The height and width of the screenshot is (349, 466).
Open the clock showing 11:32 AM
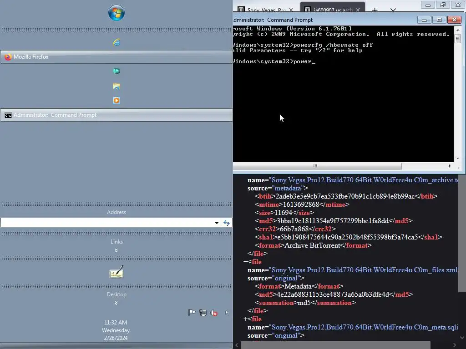tap(116, 323)
